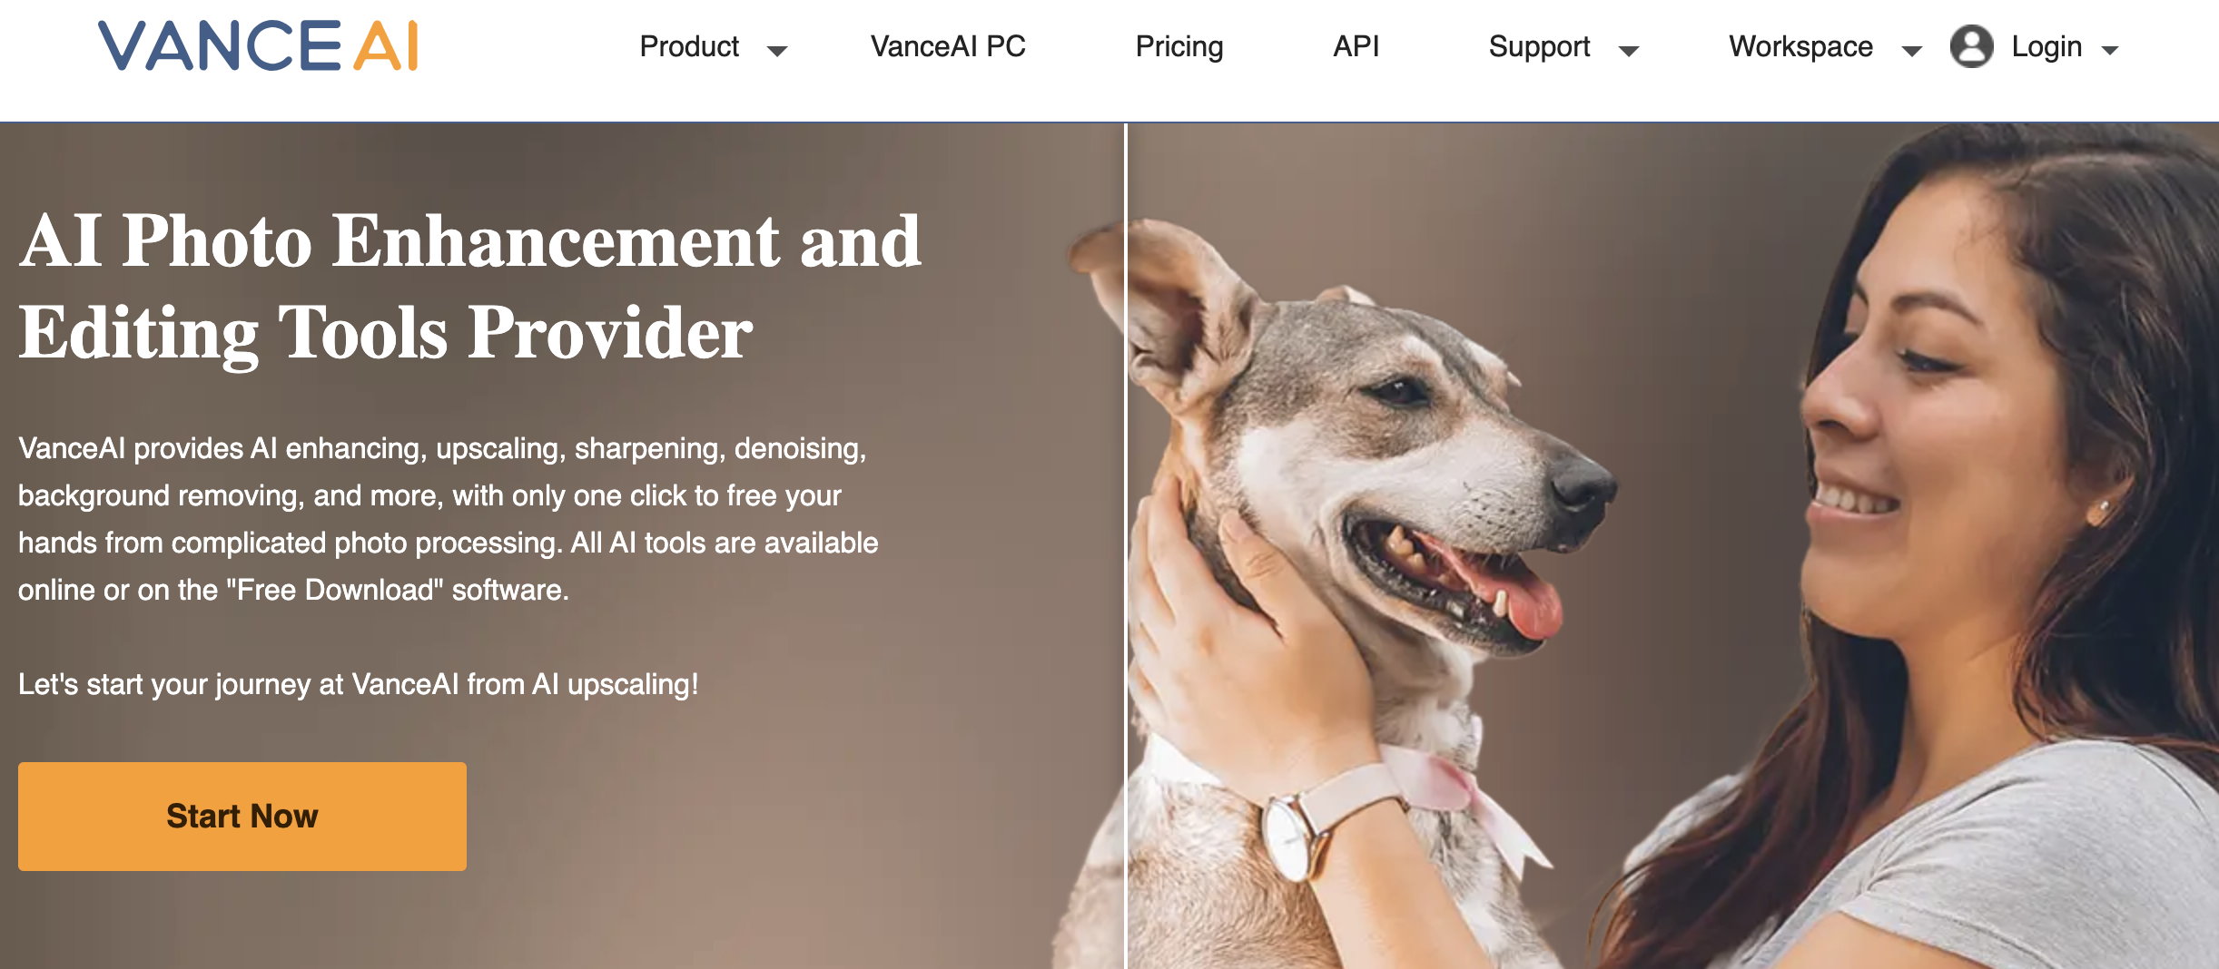
Task: Click the AI Photo Enhancement headline
Action: point(470,287)
